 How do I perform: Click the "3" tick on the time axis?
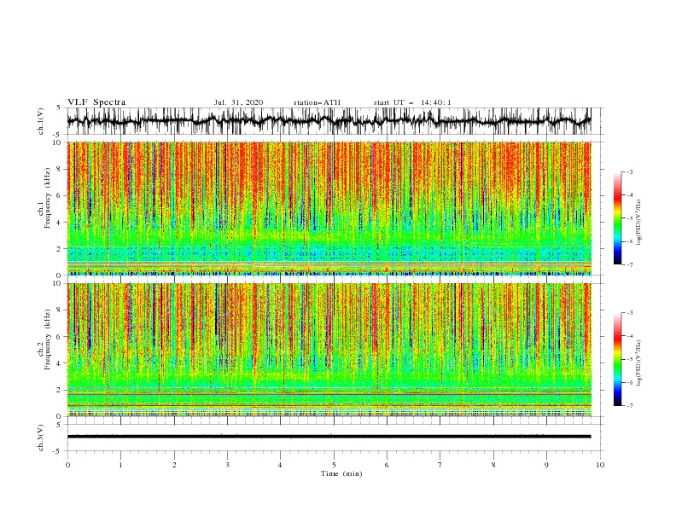pos(227,465)
